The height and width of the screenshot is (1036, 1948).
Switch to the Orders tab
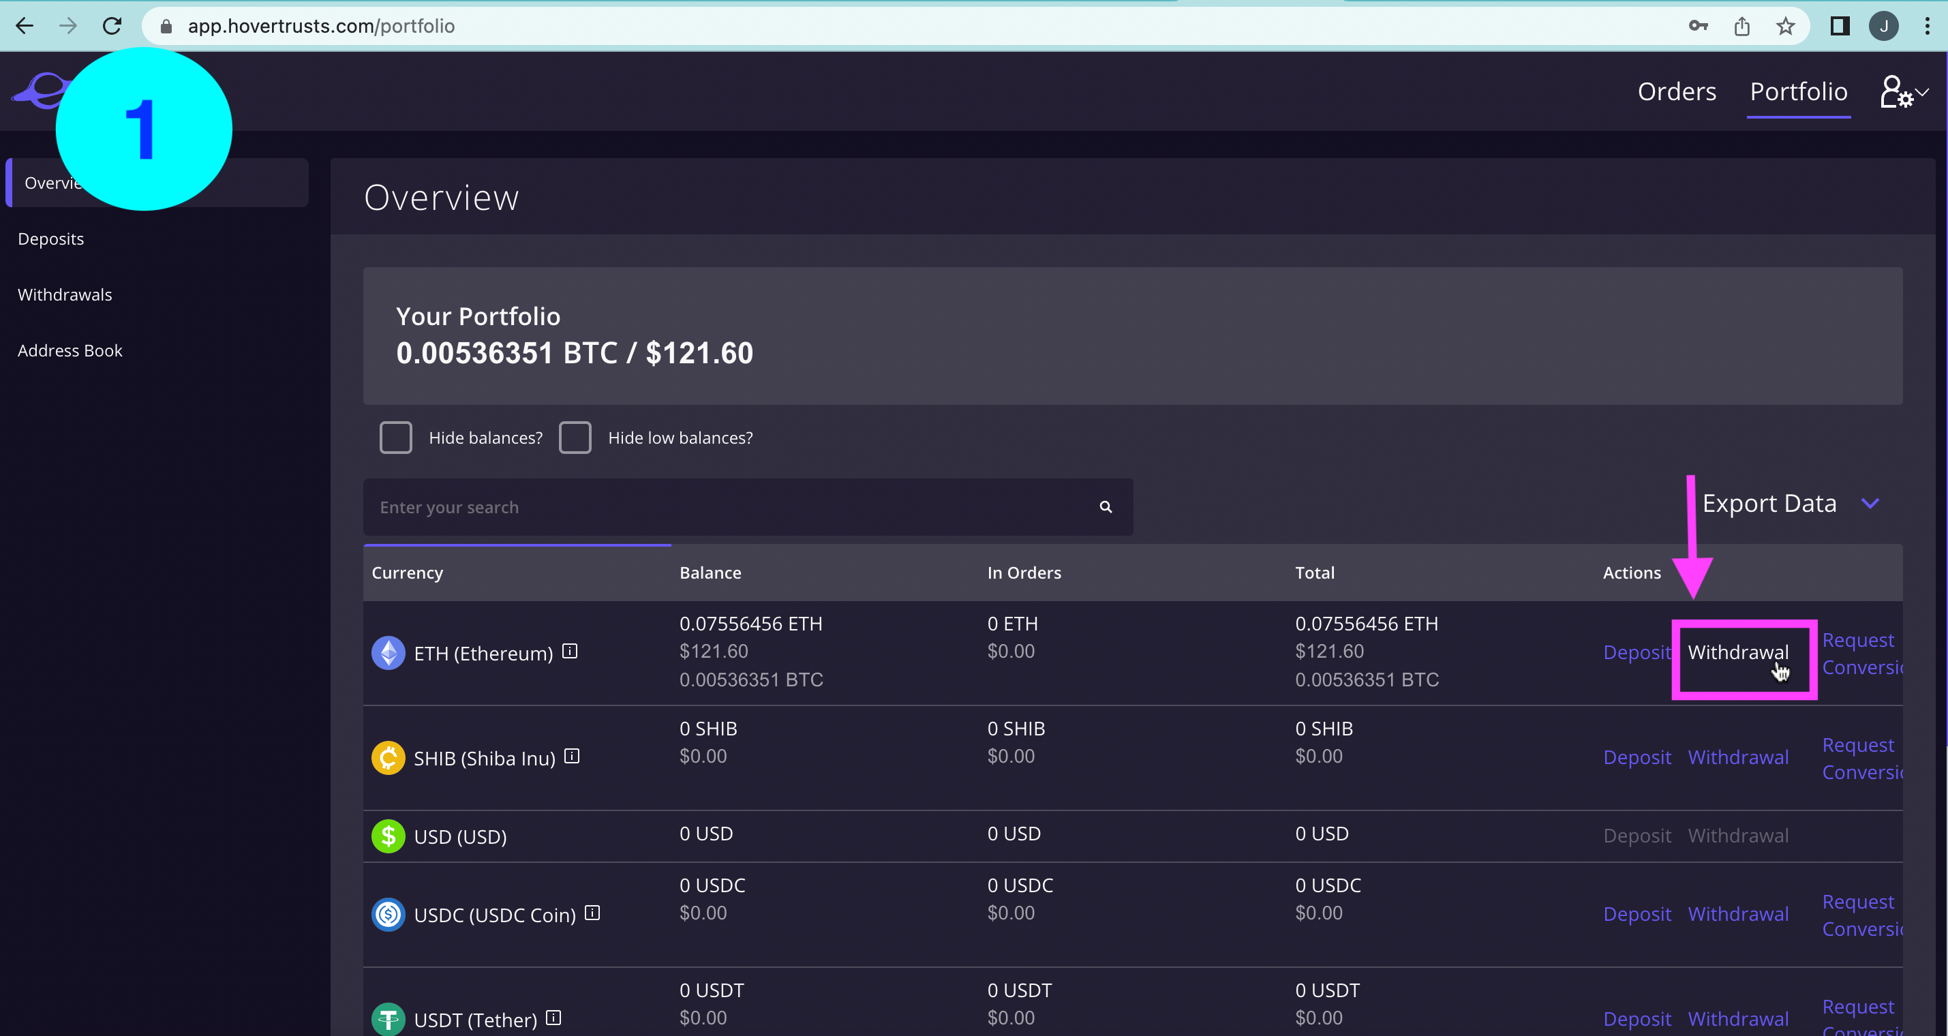[1676, 91]
